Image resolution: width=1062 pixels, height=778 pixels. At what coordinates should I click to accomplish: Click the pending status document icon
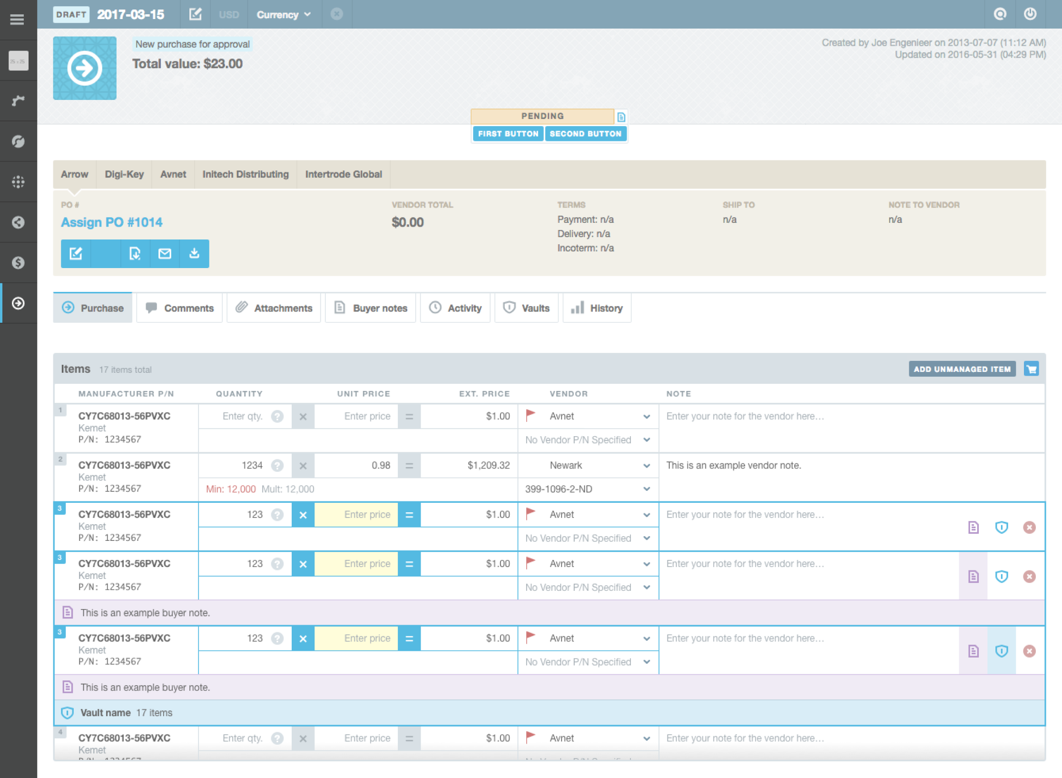click(621, 117)
